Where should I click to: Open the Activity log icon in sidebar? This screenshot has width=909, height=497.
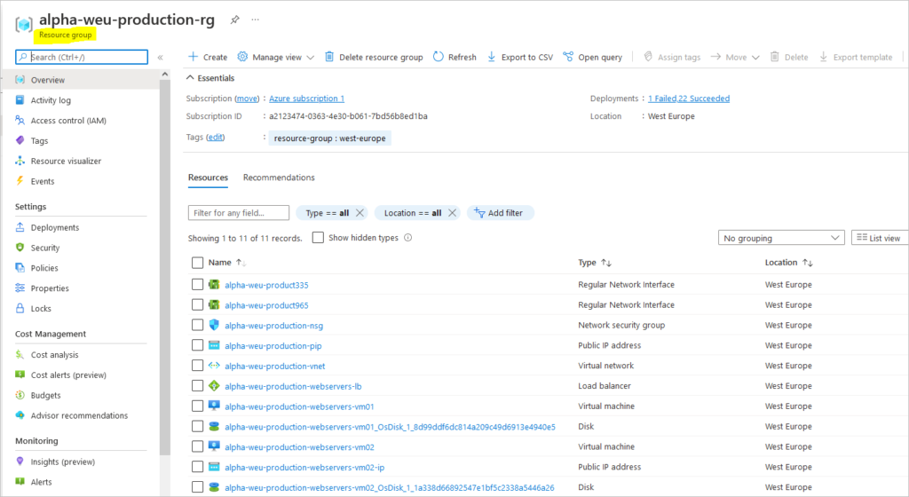click(20, 99)
